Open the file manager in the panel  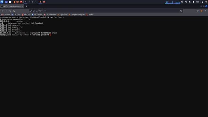point(10,2)
